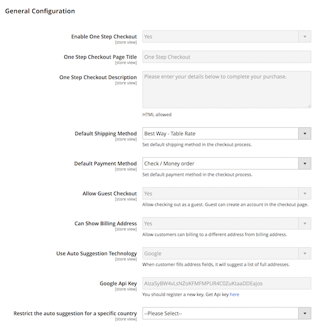Click the One Step Checkout Description textarea
This screenshot has width=323, height=329.
coord(227,89)
